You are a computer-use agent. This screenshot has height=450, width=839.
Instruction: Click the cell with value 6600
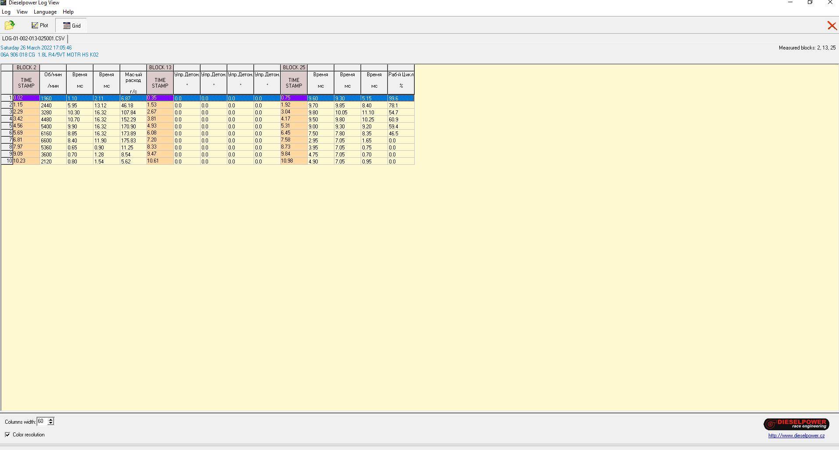pos(53,140)
